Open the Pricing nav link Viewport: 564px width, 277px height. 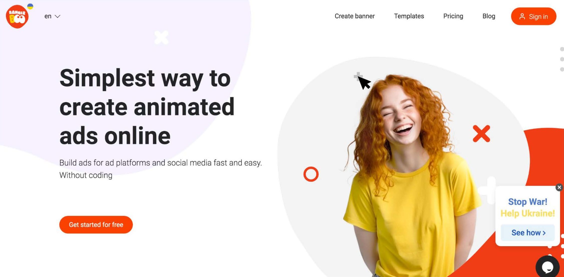453,16
